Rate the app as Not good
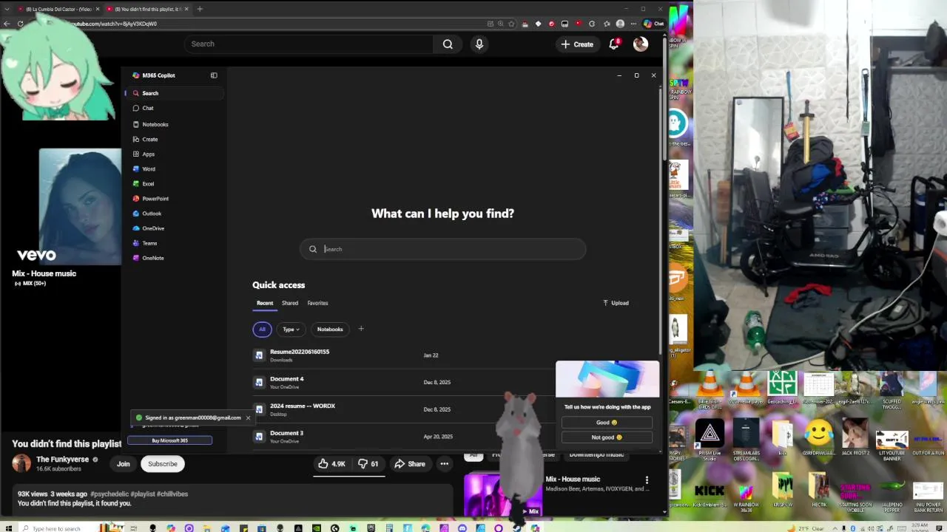The width and height of the screenshot is (947, 532). 607,437
